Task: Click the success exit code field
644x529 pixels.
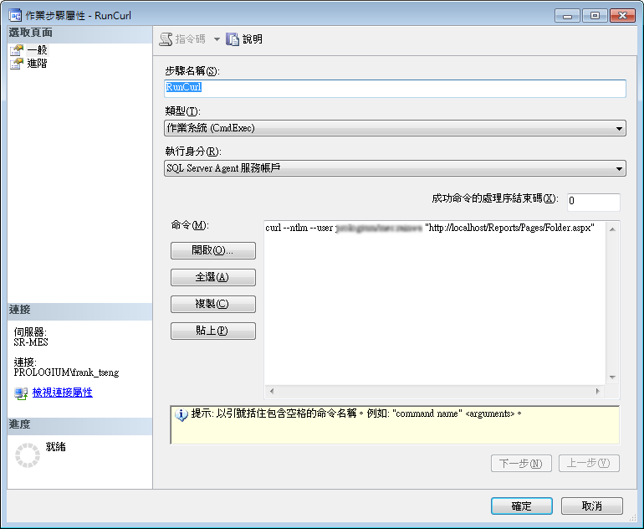Action: [593, 202]
